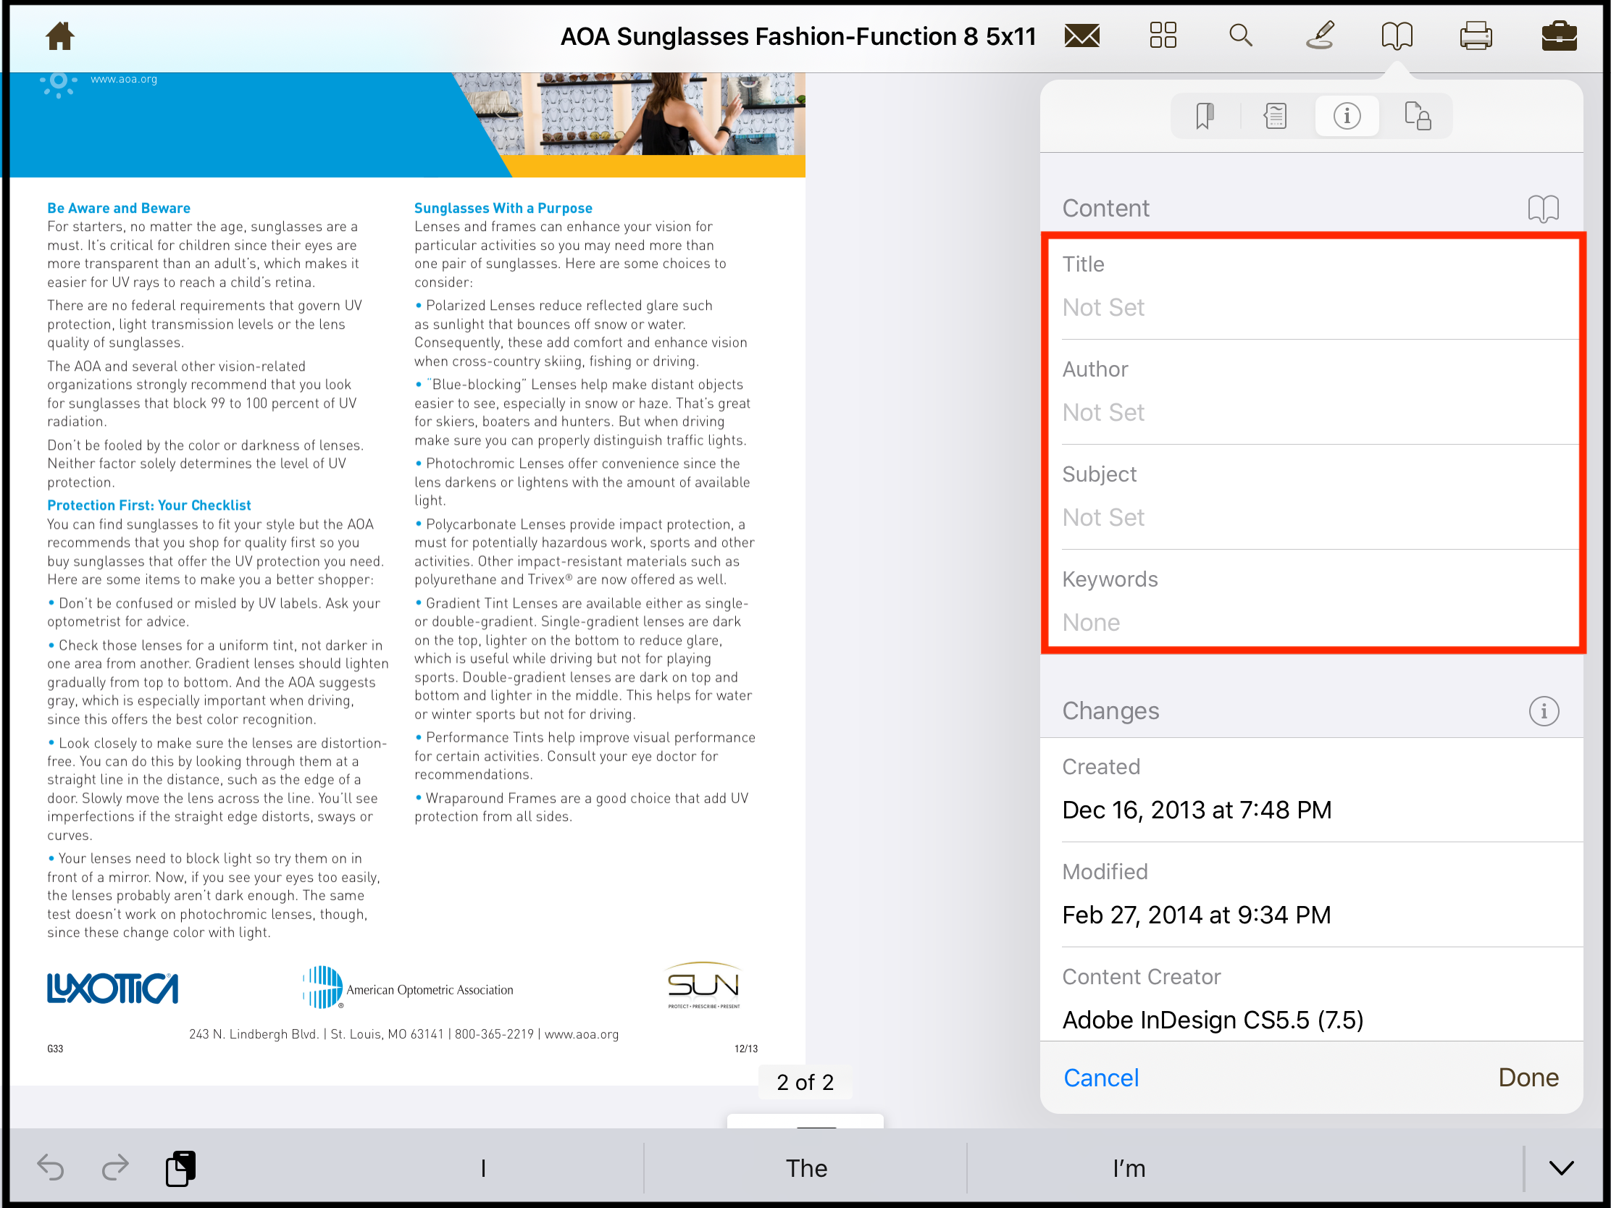The image size is (1611, 1208).
Task: Switch to the Outline tab
Action: coord(1274,115)
